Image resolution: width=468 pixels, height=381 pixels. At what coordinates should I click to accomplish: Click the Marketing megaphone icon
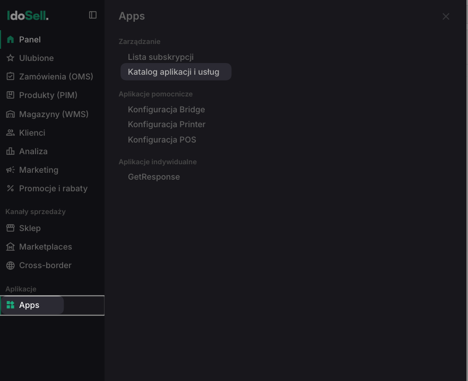(x=11, y=170)
